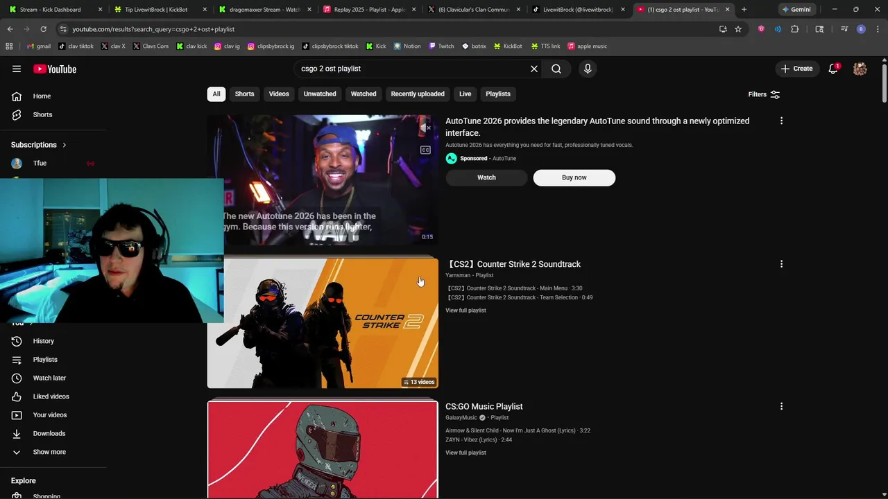Run the search with the magnifier button

coord(556,69)
